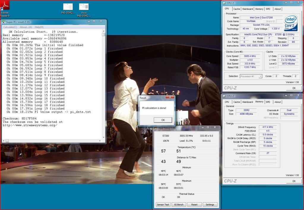Click the 3005.55 MHz reading in Real Temp
This screenshot has width=304, height=210.
tap(186, 136)
